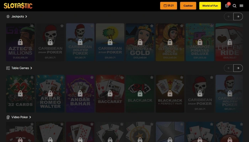Open the inbox messages icon with badge

tap(227, 5)
